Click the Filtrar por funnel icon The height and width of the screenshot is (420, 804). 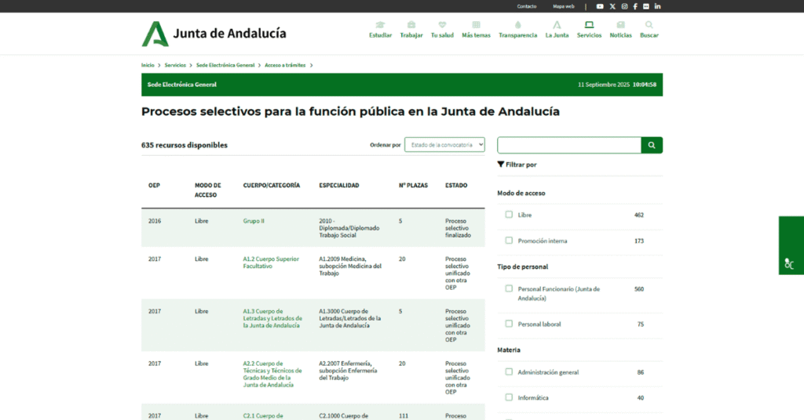tap(500, 165)
